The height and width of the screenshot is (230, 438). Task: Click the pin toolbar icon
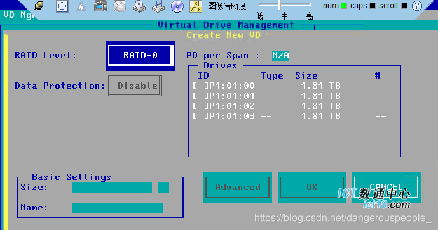39,6
